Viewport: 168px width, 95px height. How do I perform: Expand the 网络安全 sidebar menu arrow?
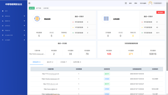point(24,16)
